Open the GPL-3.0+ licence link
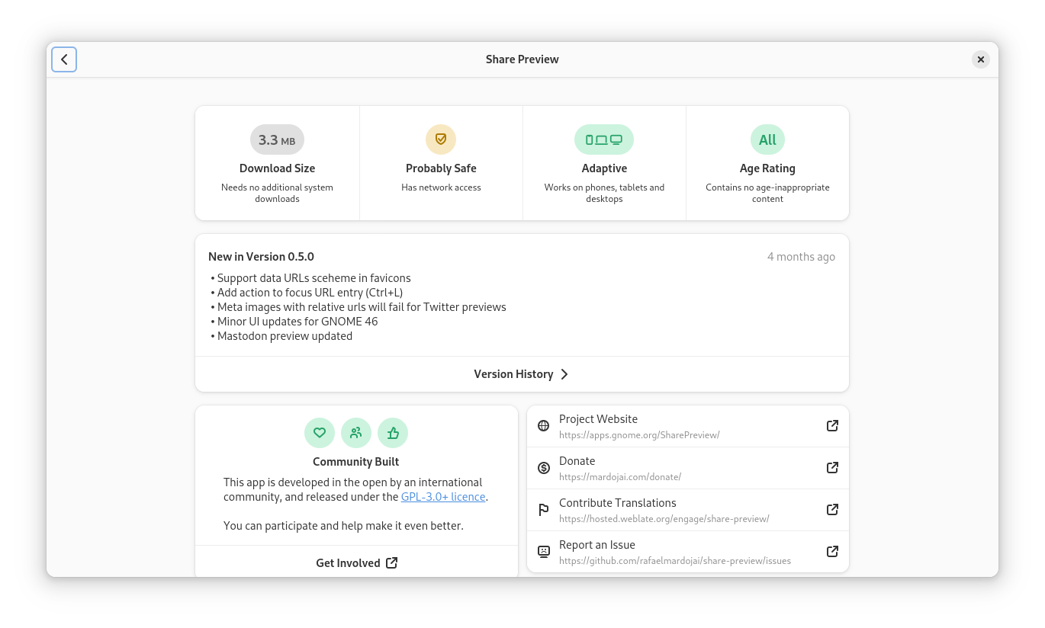The image size is (1045, 628). pyautogui.click(x=443, y=497)
